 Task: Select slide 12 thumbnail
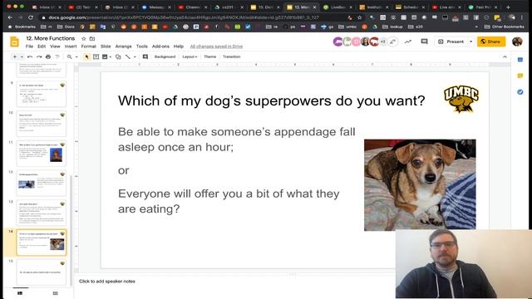point(41,183)
